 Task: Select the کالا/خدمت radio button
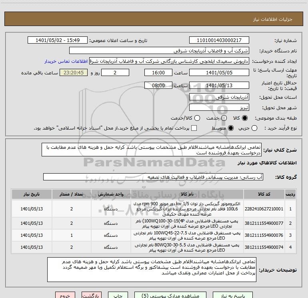coord(197,118)
